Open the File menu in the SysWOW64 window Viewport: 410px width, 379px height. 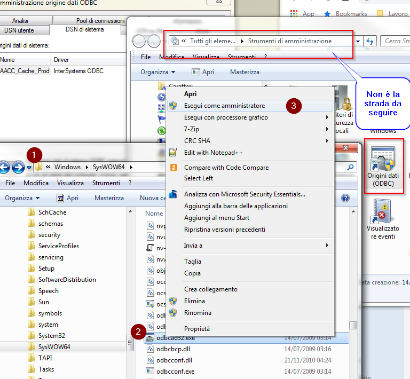tap(10, 183)
